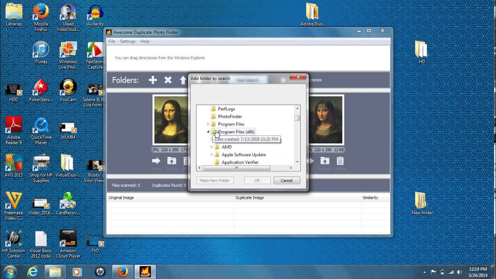Click the move folder up arrow icon

pos(183,80)
